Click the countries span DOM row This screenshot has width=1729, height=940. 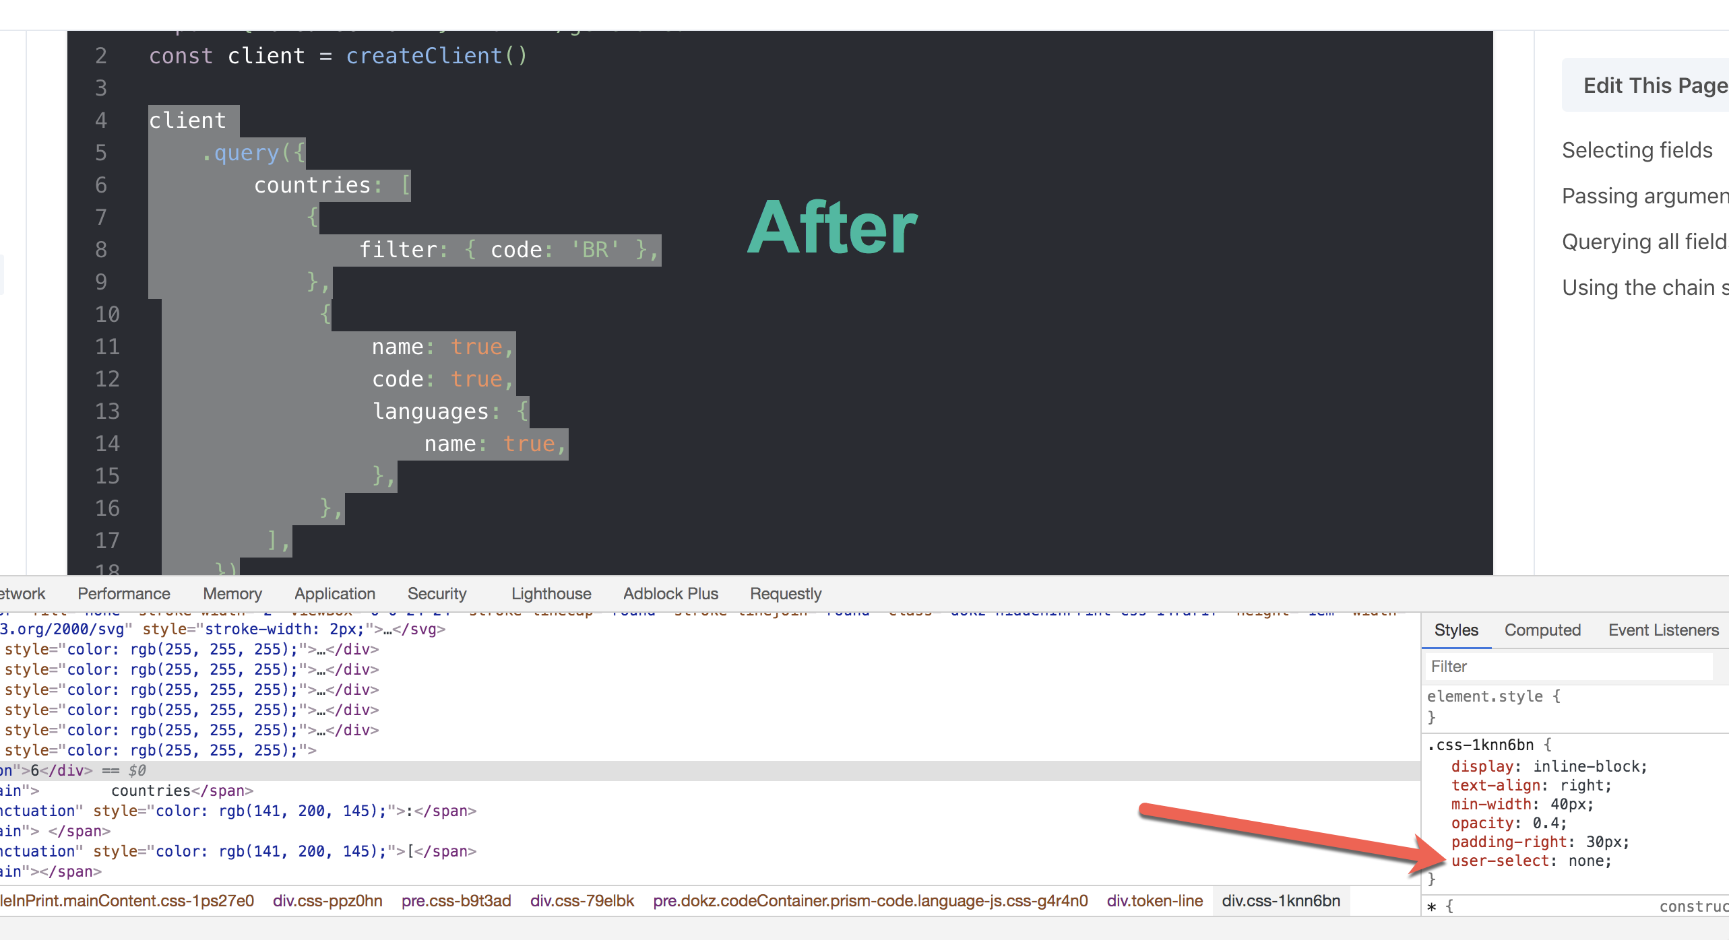click(x=150, y=791)
